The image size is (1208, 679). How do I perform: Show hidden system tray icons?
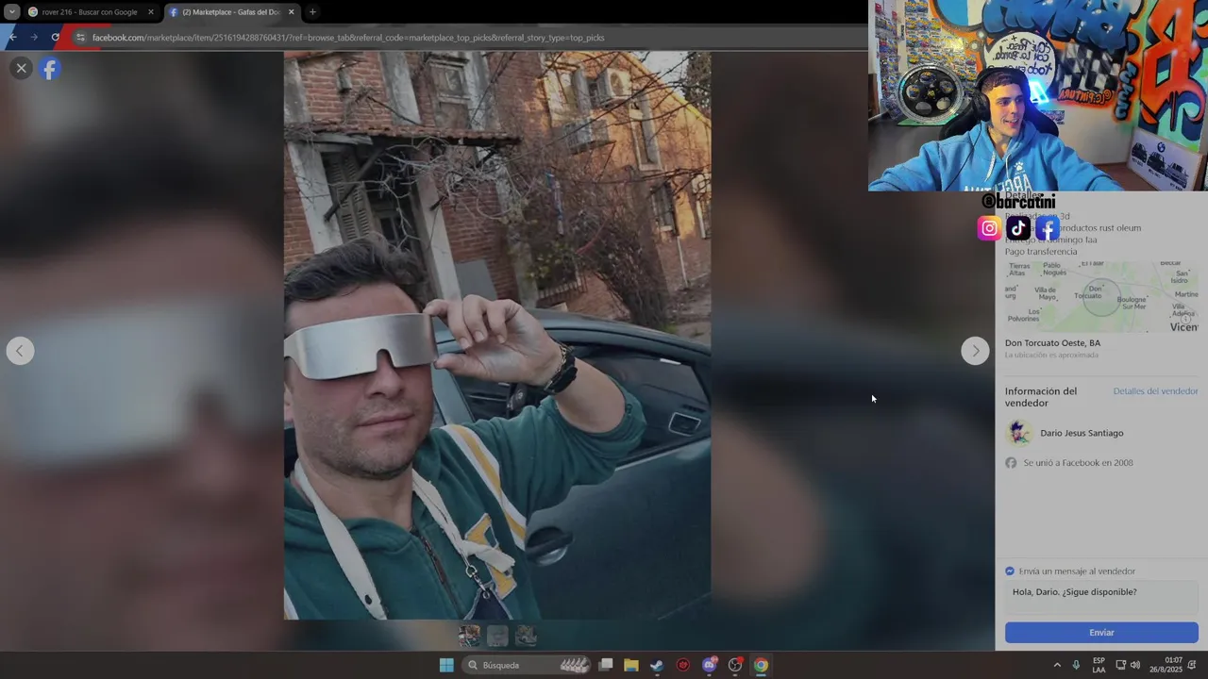(x=1057, y=665)
